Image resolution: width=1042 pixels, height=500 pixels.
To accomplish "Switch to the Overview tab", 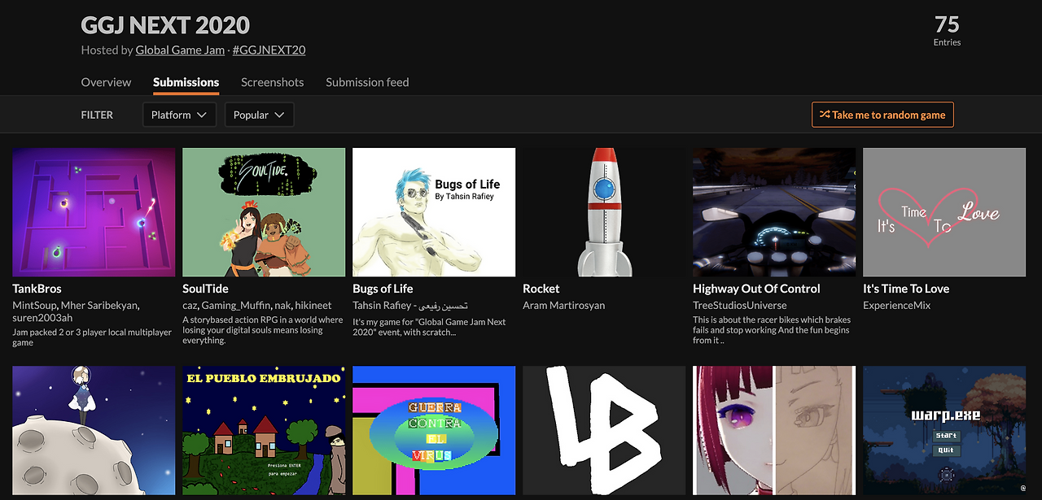I will tap(106, 82).
